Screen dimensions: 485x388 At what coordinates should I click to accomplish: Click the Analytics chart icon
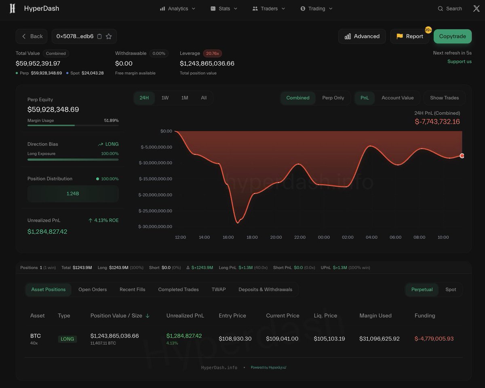162,8
